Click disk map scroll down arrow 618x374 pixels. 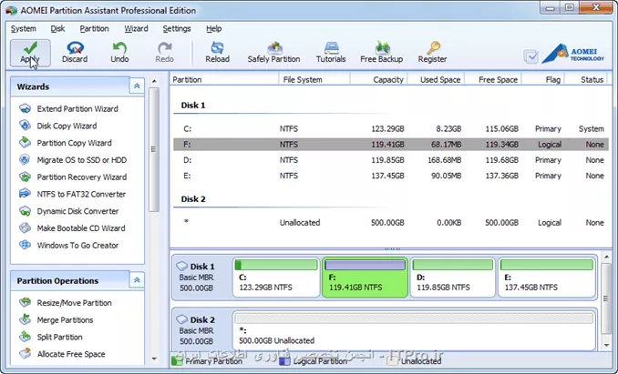(x=606, y=346)
